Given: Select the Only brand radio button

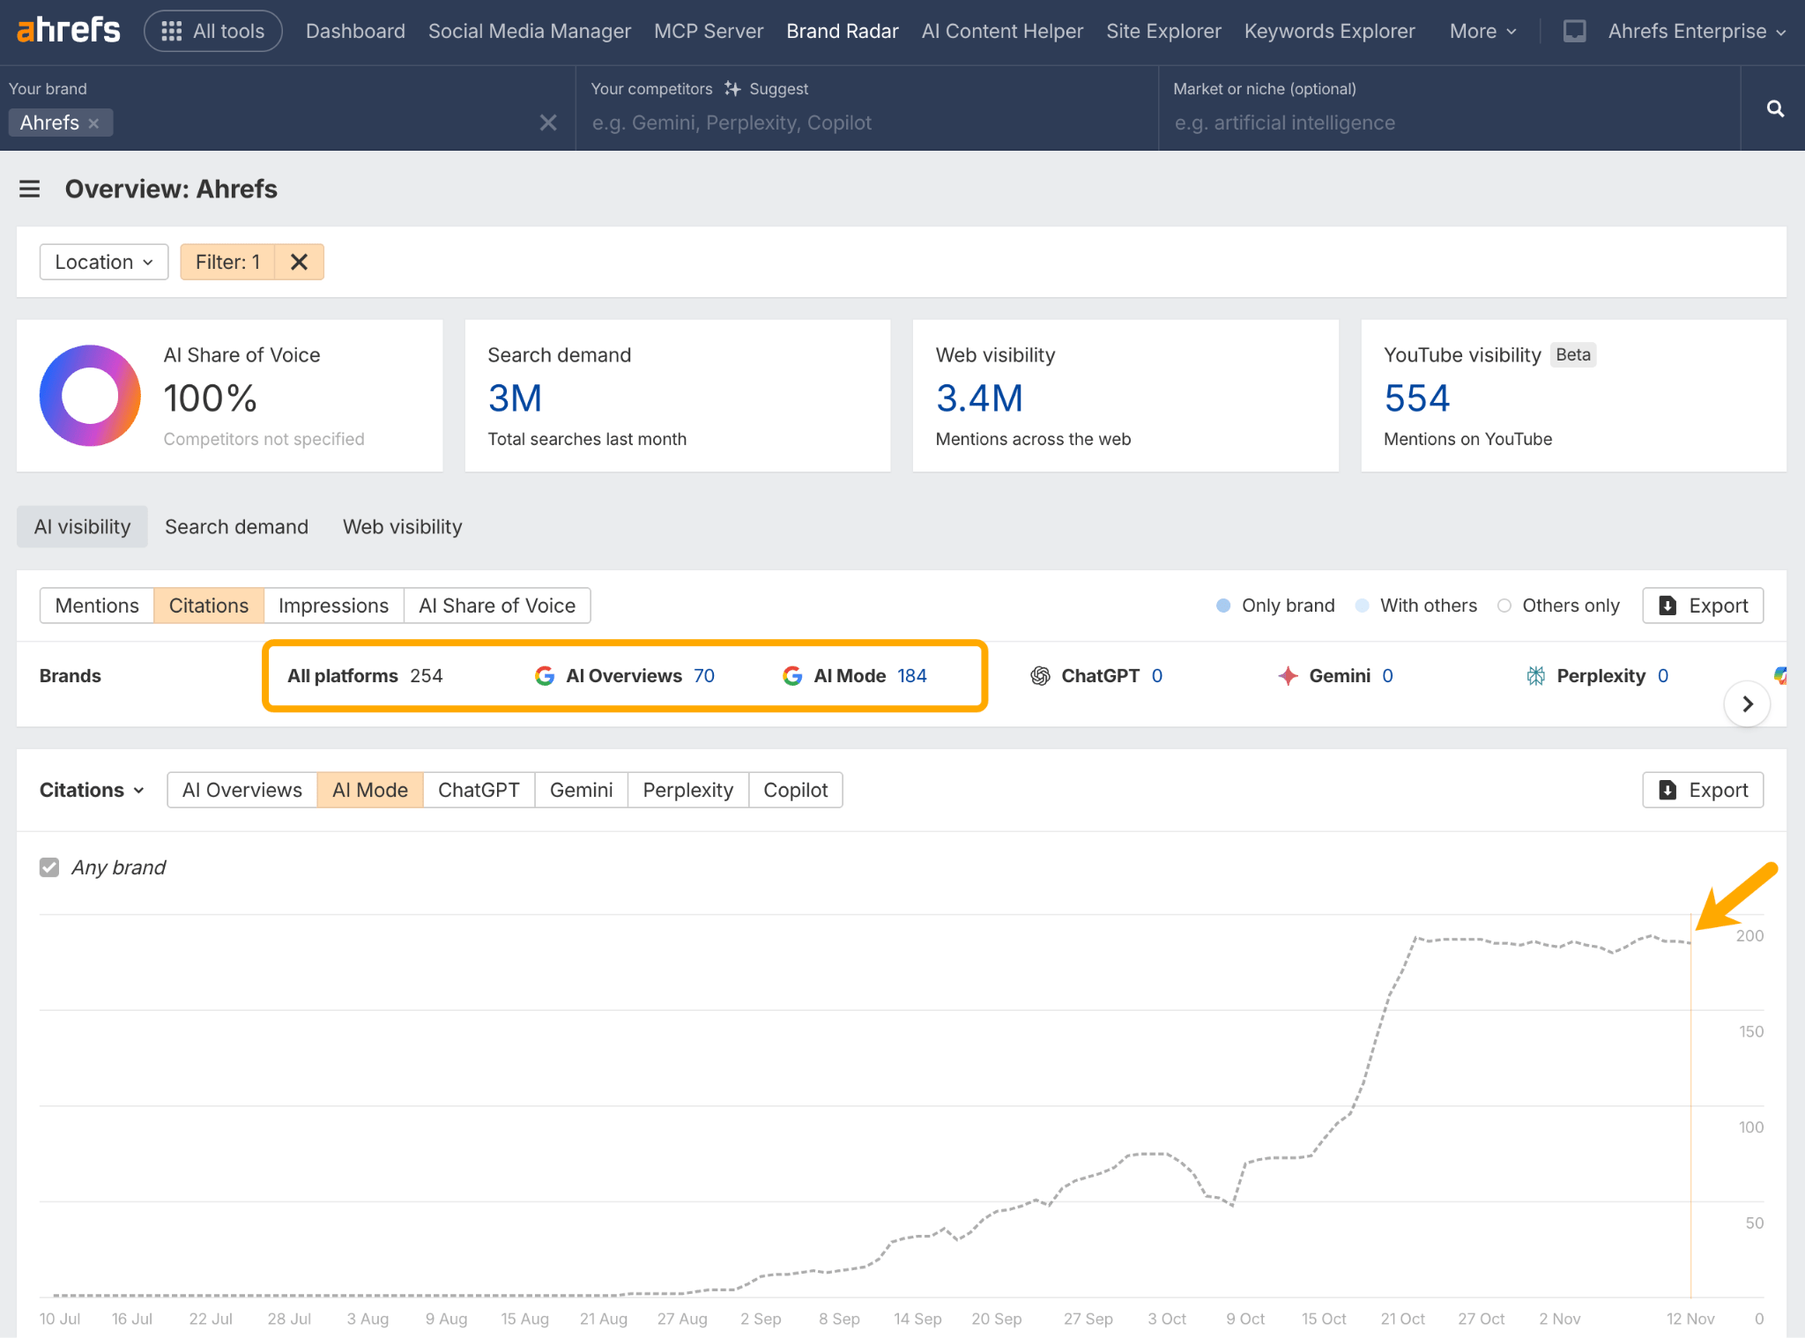Looking at the screenshot, I should click(x=1223, y=606).
